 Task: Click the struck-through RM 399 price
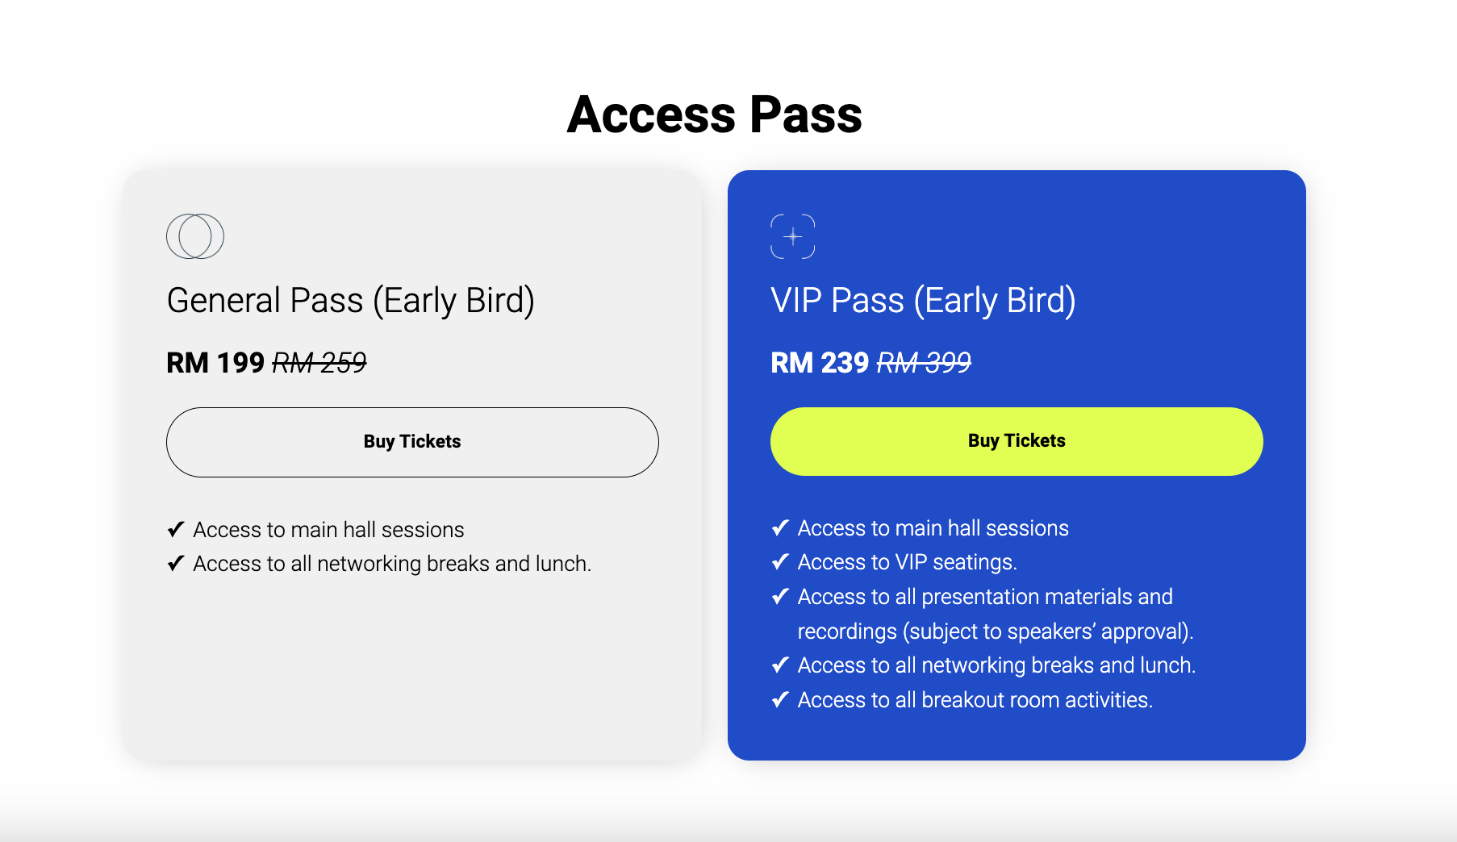click(924, 363)
